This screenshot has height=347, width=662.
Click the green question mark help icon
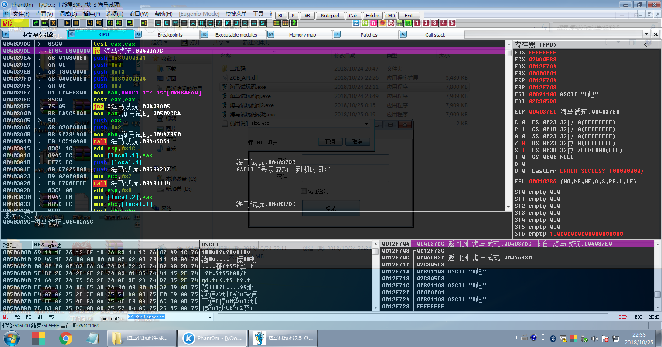tap(294, 23)
